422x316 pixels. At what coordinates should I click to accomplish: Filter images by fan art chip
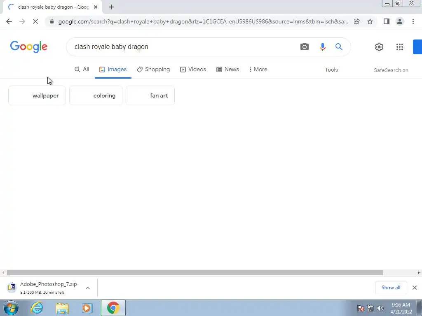click(150, 95)
